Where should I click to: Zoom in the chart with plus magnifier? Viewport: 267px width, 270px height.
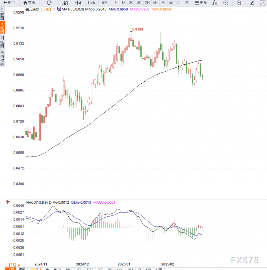pos(239,3)
